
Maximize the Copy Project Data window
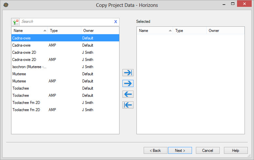tap(233, 4)
